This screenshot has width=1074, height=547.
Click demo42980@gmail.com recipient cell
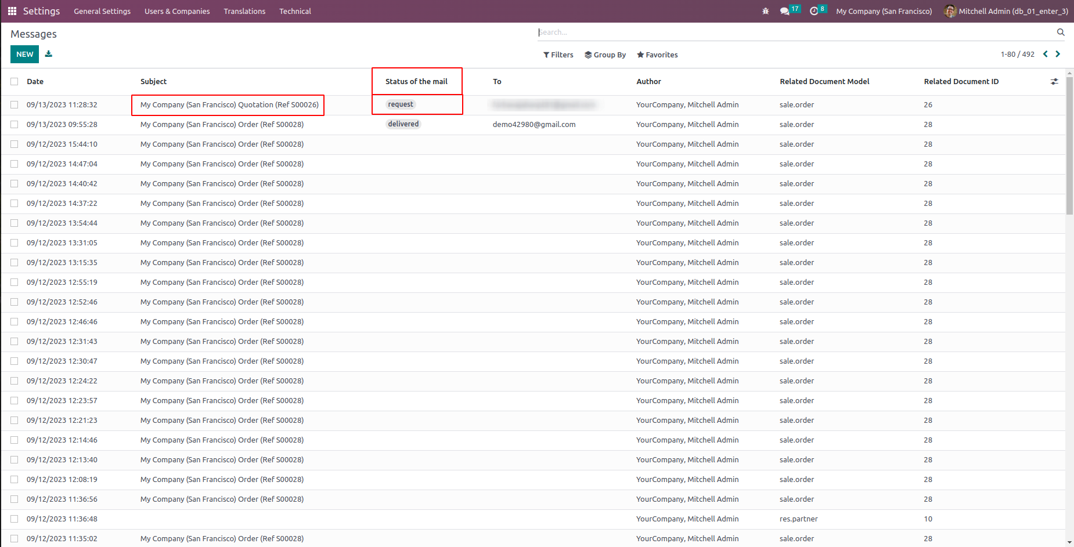[x=534, y=125]
